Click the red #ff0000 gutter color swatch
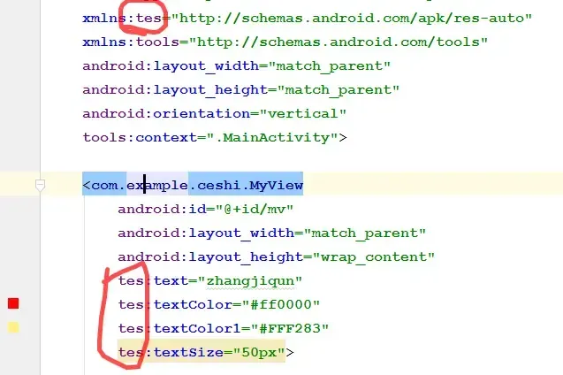 pyautogui.click(x=13, y=303)
